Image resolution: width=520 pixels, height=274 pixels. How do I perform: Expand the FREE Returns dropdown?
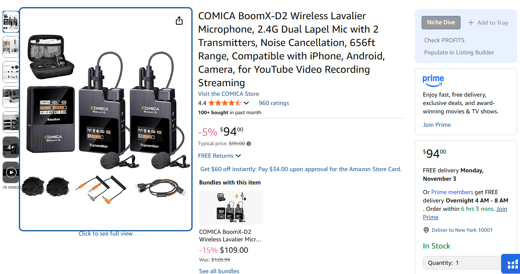pyautogui.click(x=238, y=156)
